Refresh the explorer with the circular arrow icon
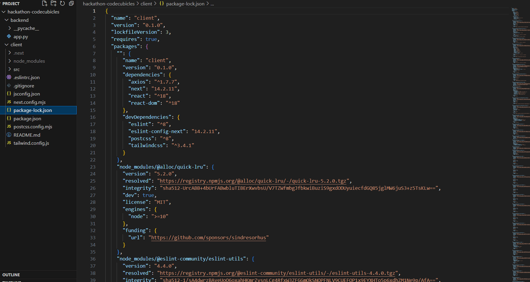 click(63, 3)
